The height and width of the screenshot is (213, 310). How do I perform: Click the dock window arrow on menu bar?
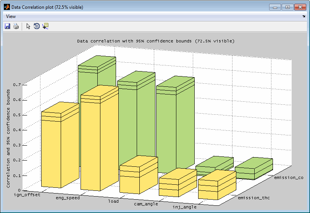304,16
